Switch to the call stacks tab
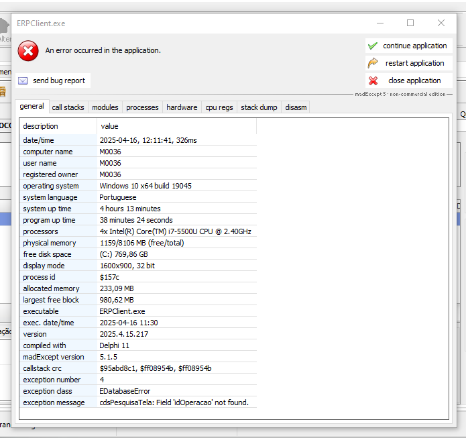The width and height of the screenshot is (466, 438). (x=68, y=107)
